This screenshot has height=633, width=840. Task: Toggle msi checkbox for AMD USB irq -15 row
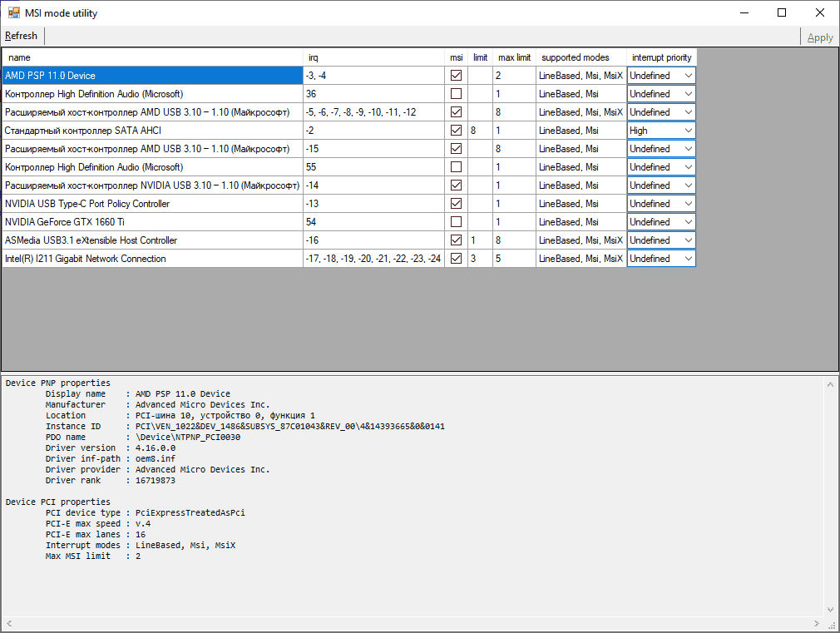click(x=456, y=148)
